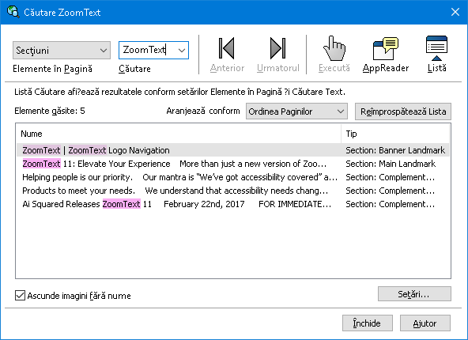
Task: Sort by the Nume column header
Action: (x=179, y=134)
